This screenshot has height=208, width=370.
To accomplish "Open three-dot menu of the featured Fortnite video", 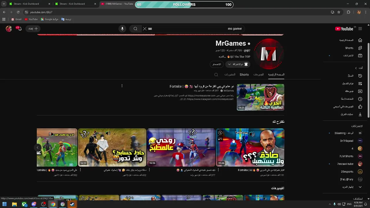I will [122, 86].
